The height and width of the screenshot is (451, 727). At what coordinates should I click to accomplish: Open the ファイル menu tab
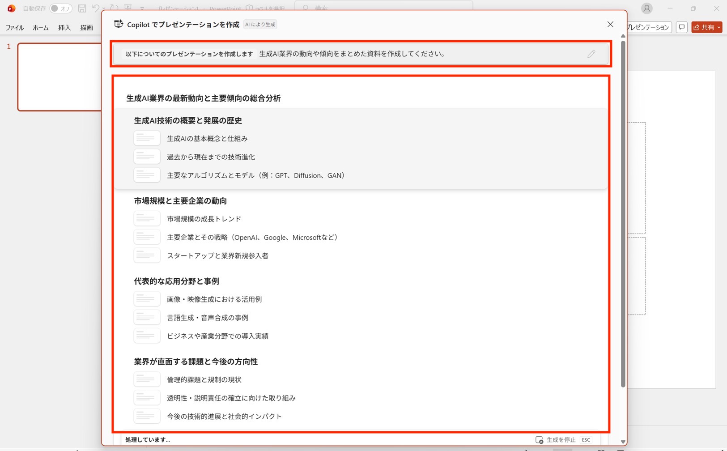15,28
